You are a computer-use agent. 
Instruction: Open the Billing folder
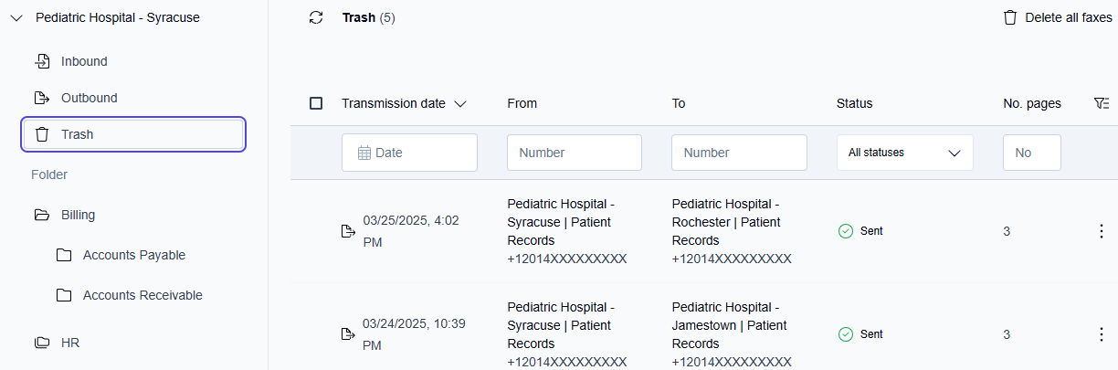coord(78,215)
